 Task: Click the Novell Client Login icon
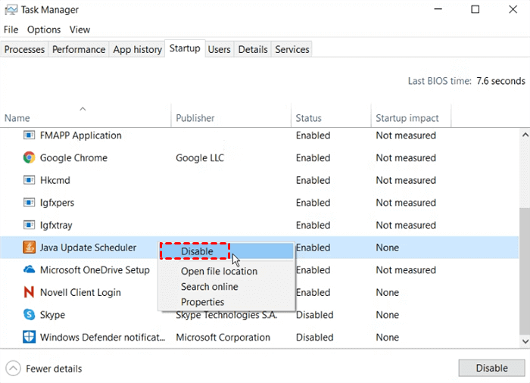pyautogui.click(x=29, y=292)
